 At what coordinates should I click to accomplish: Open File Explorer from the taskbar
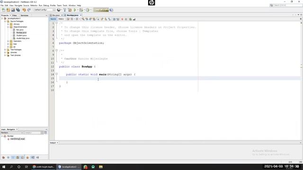(x=101, y=167)
